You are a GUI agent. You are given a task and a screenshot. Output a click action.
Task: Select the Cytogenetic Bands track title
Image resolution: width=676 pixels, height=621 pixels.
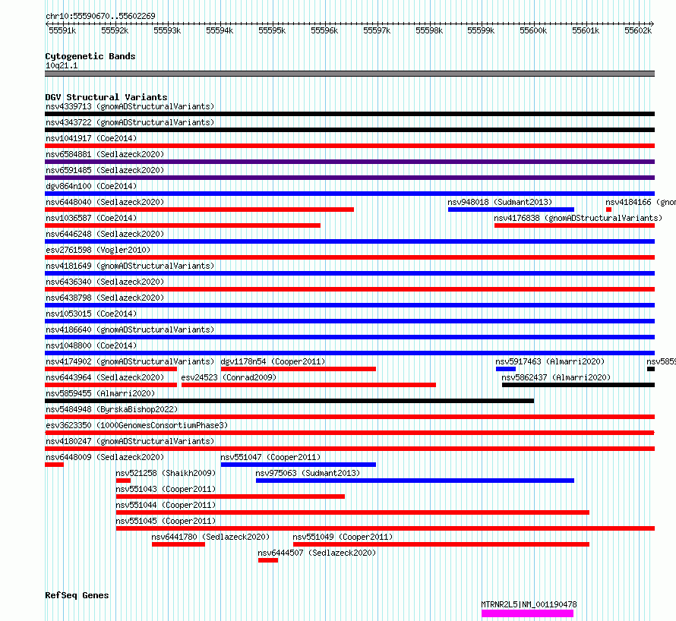pyautogui.click(x=90, y=56)
